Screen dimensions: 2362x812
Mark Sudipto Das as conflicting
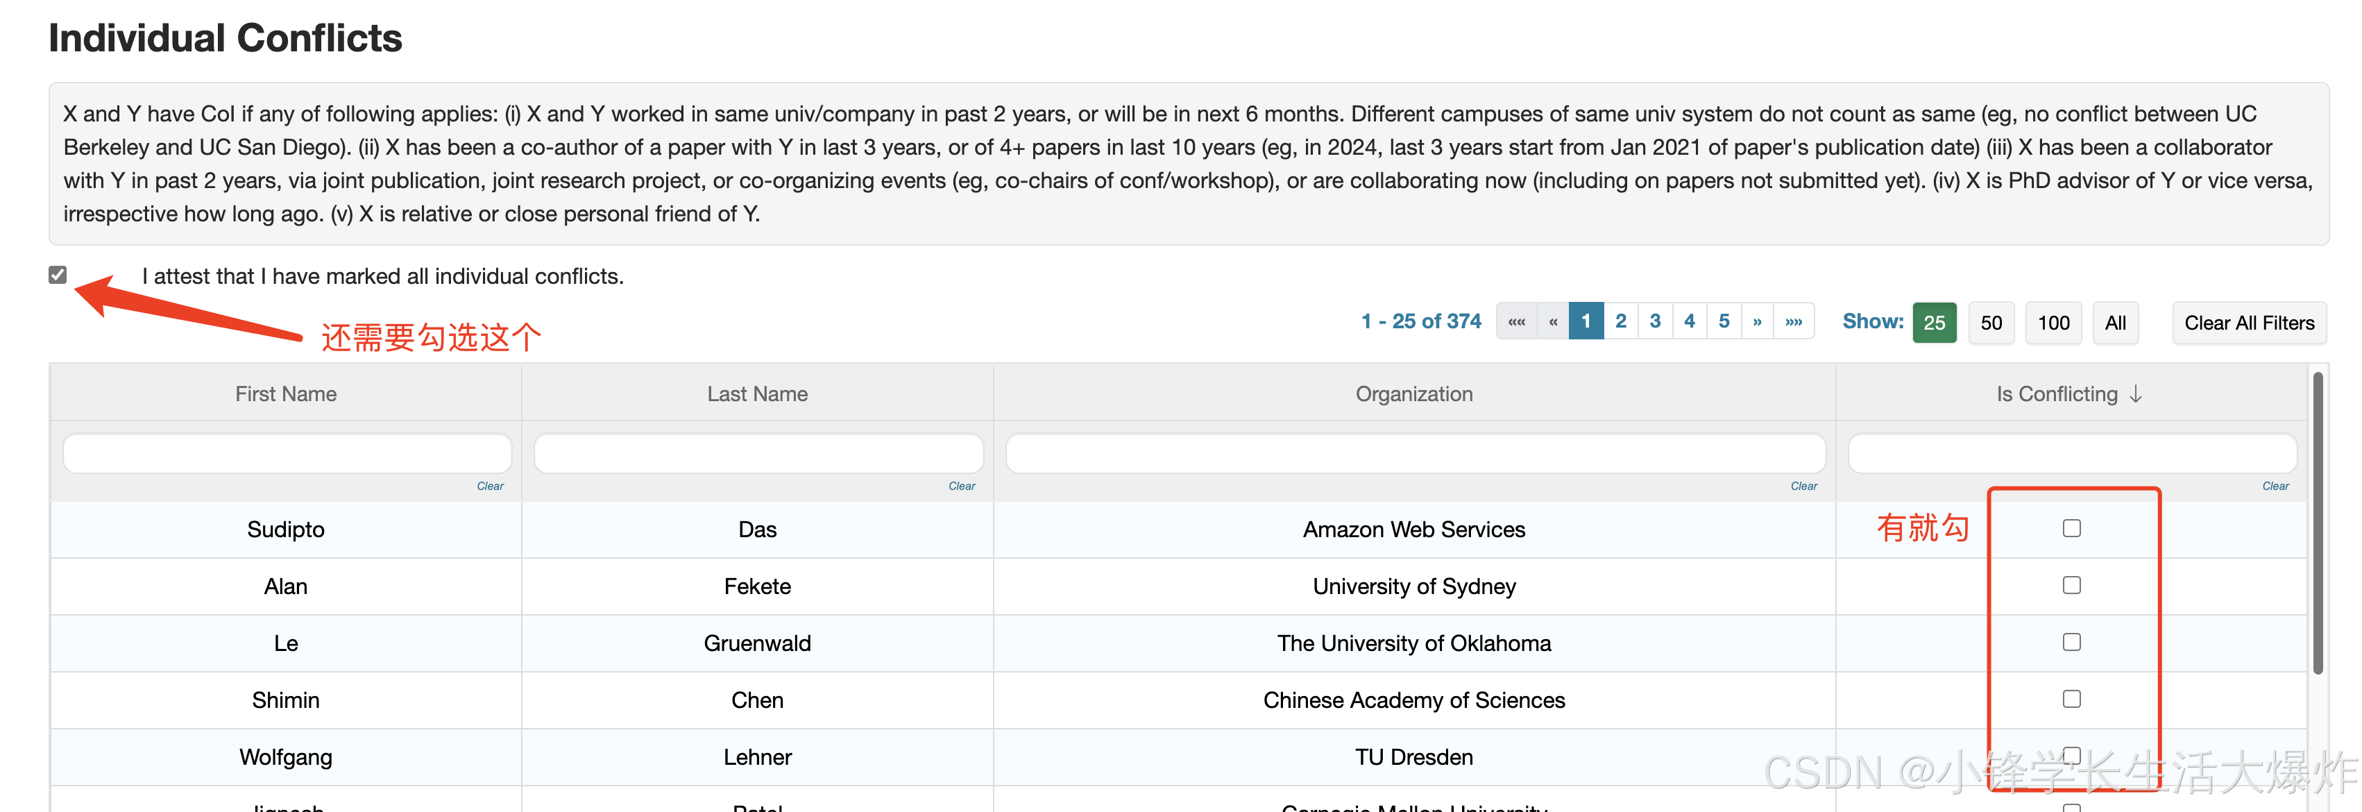[2071, 528]
